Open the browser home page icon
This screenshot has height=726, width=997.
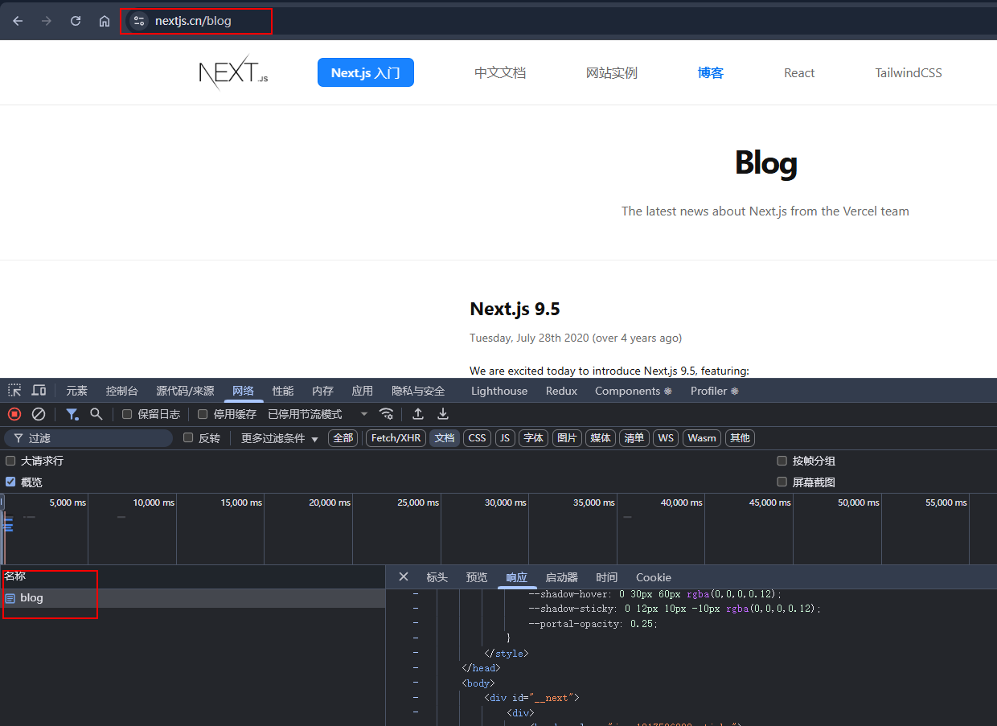105,21
